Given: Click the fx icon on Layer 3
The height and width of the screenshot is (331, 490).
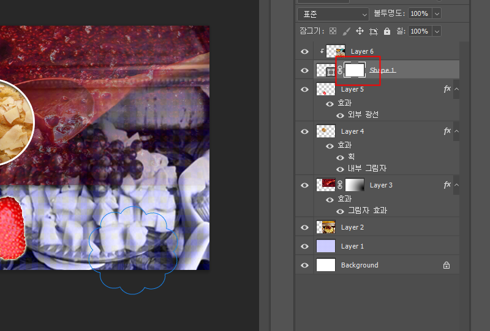Looking at the screenshot, I should (x=447, y=185).
